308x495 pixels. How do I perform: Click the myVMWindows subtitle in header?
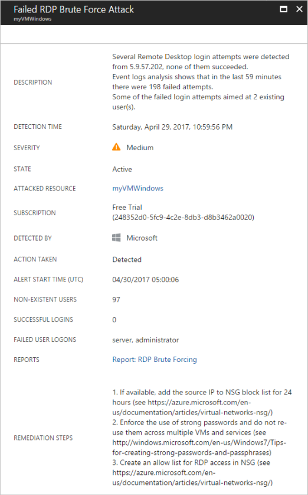(x=32, y=19)
